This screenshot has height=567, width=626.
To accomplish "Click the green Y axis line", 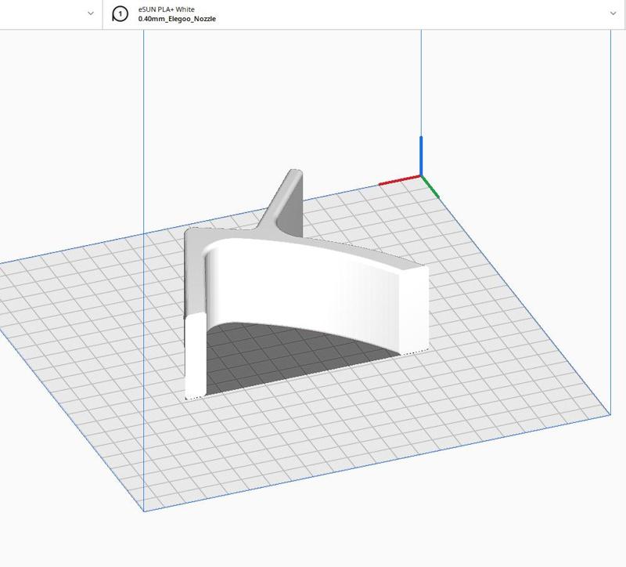I will (430, 186).
